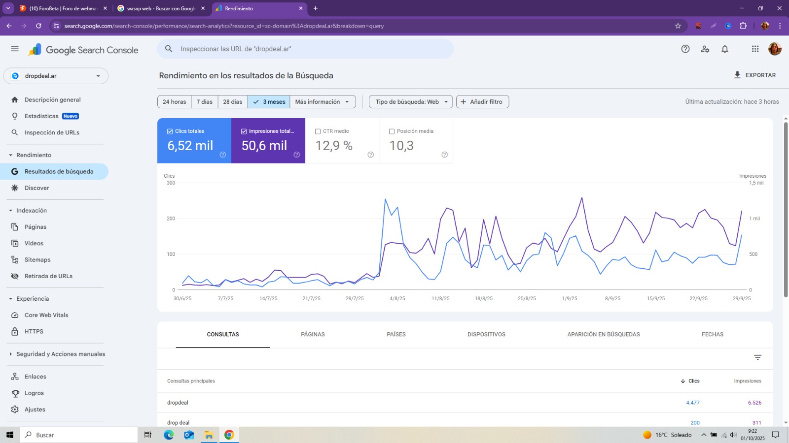
Task: Bookmark this page with star icon
Action: [x=678, y=26]
